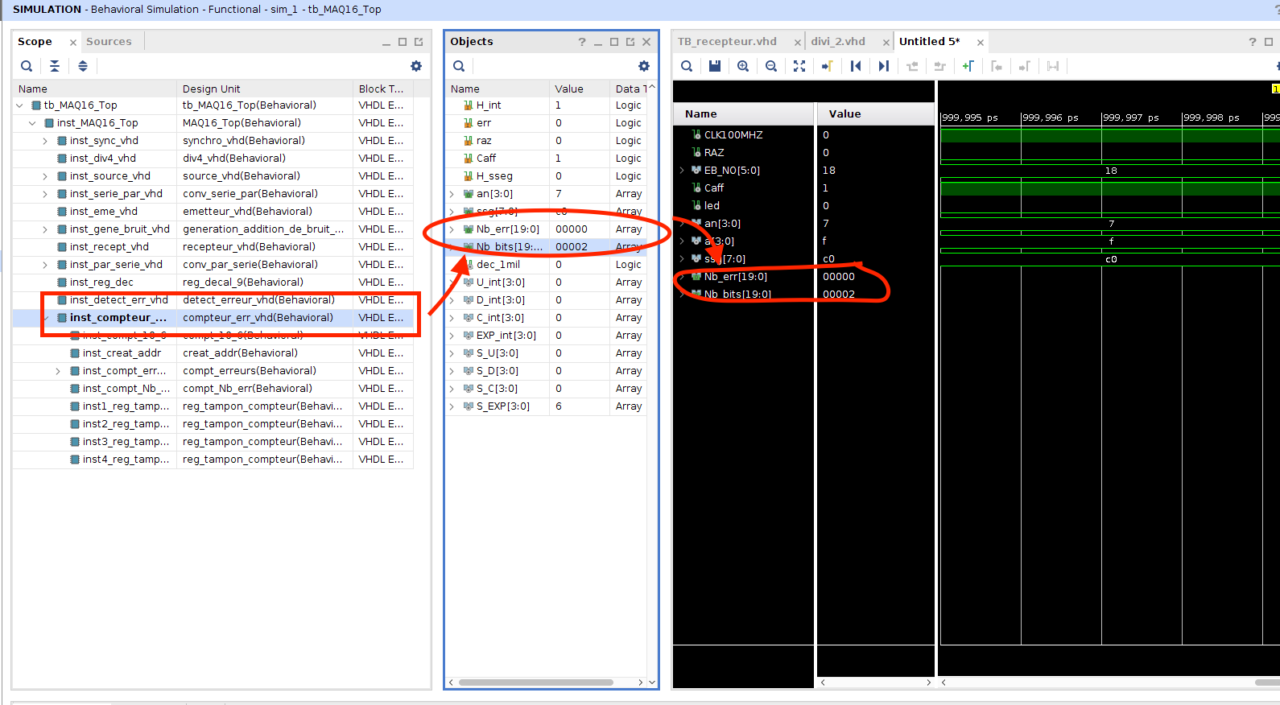
Task: Expand U_int[3:0] in Objects panel
Action: 452,282
